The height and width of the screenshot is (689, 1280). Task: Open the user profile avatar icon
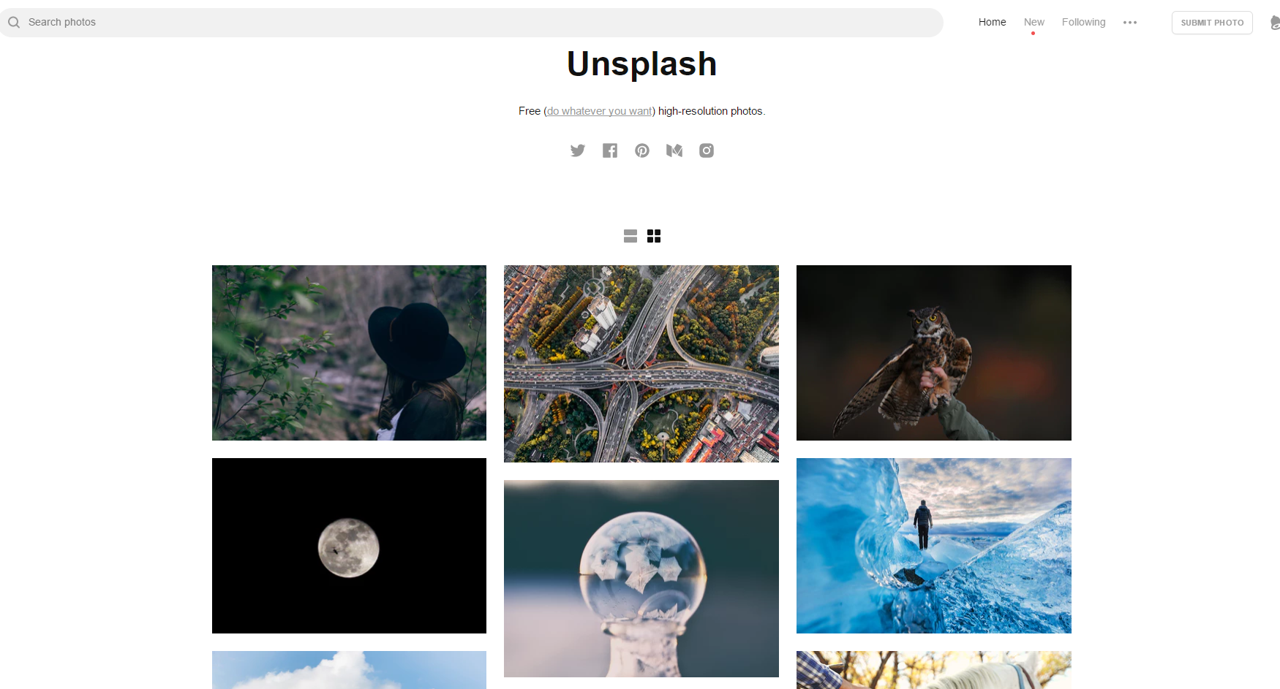tap(1275, 23)
